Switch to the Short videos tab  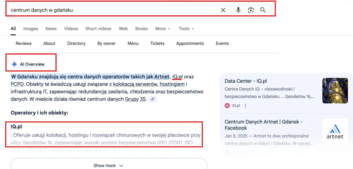click(98, 28)
